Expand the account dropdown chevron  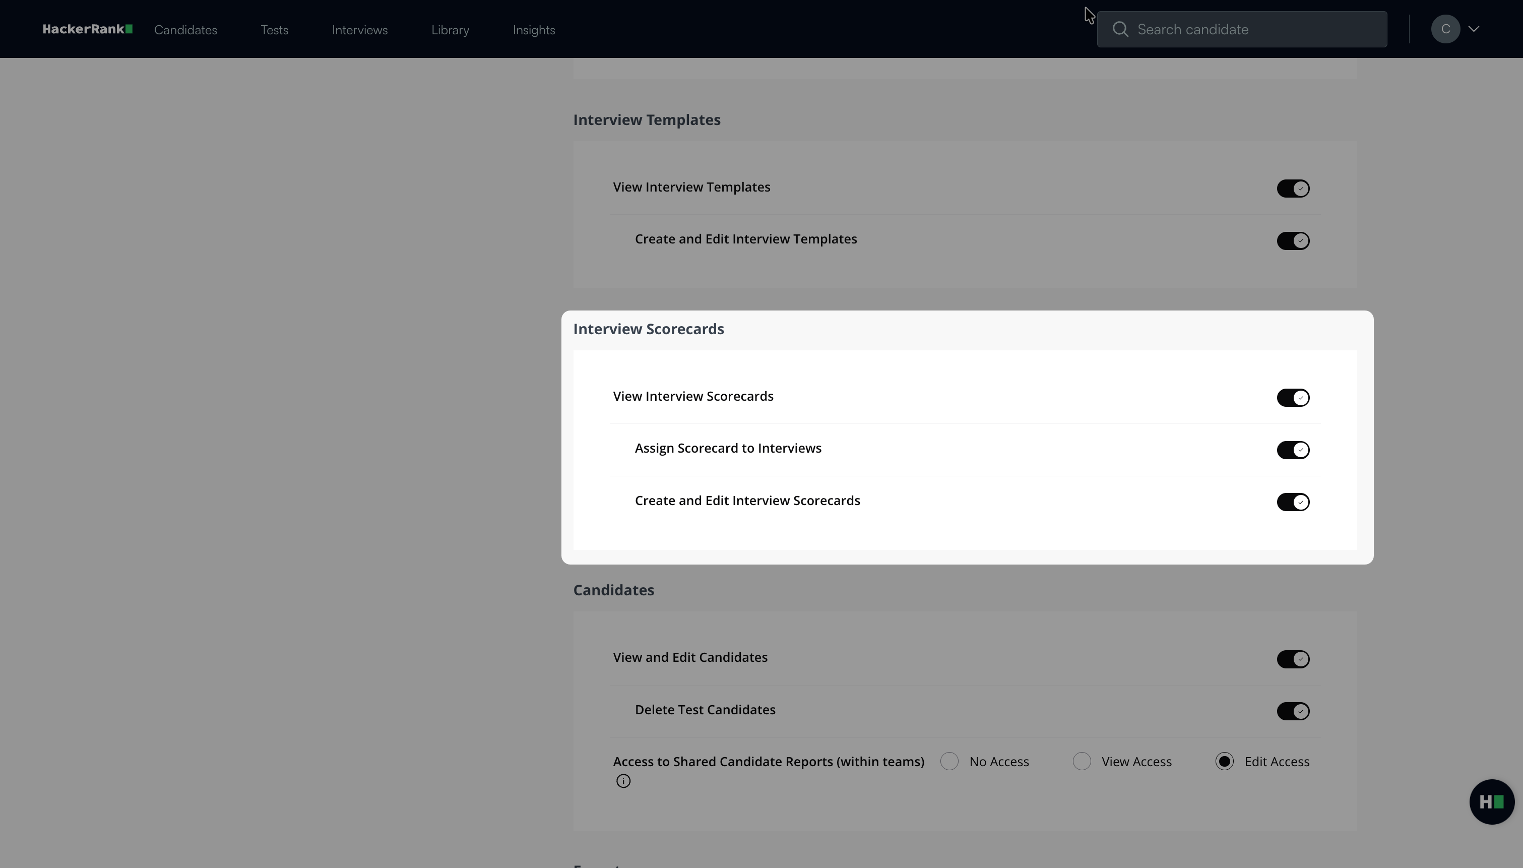pyautogui.click(x=1474, y=29)
